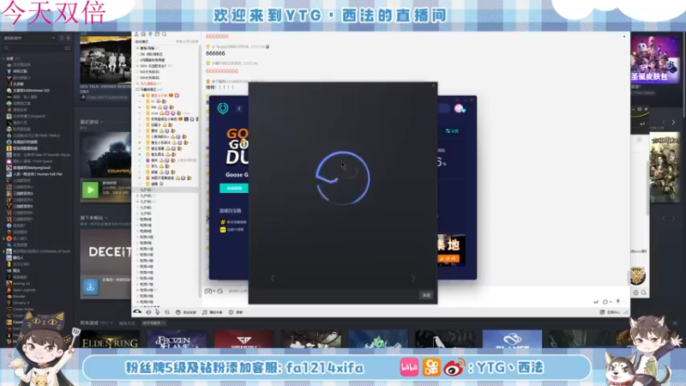Go to the previous slide in the loading dialog
The height and width of the screenshot is (386, 686).
pyautogui.click(x=273, y=278)
